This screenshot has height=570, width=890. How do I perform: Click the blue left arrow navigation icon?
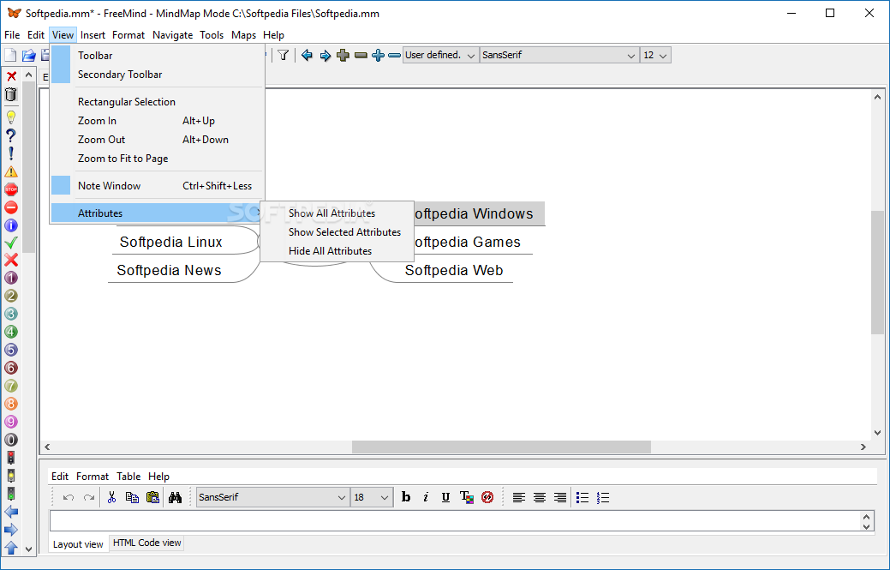tap(307, 55)
